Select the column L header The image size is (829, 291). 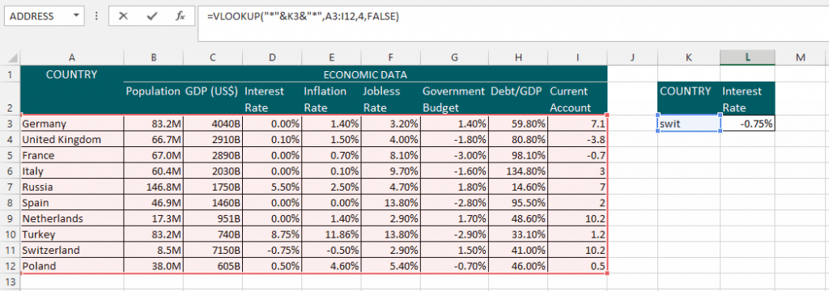[x=747, y=57]
